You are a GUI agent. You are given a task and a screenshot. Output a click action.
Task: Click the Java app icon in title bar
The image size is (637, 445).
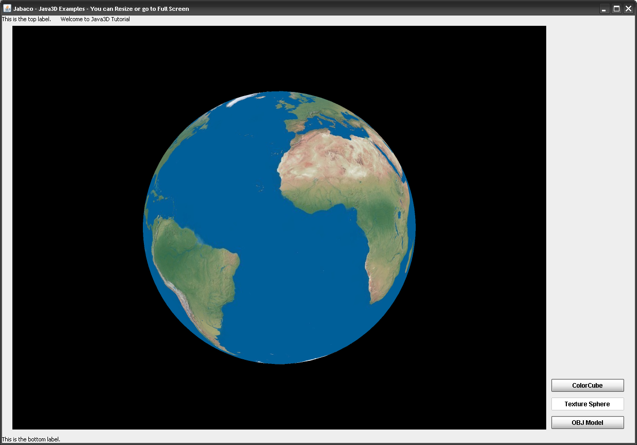(x=7, y=8)
